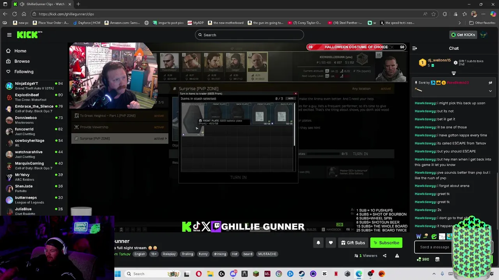The height and width of the screenshot is (280, 499).
Task: Open Donnieeboo channel
Action: 34,120
